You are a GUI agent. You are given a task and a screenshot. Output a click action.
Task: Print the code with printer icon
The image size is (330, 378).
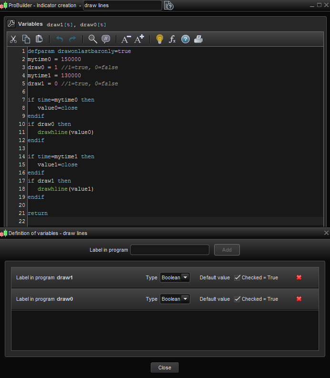(x=198, y=39)
